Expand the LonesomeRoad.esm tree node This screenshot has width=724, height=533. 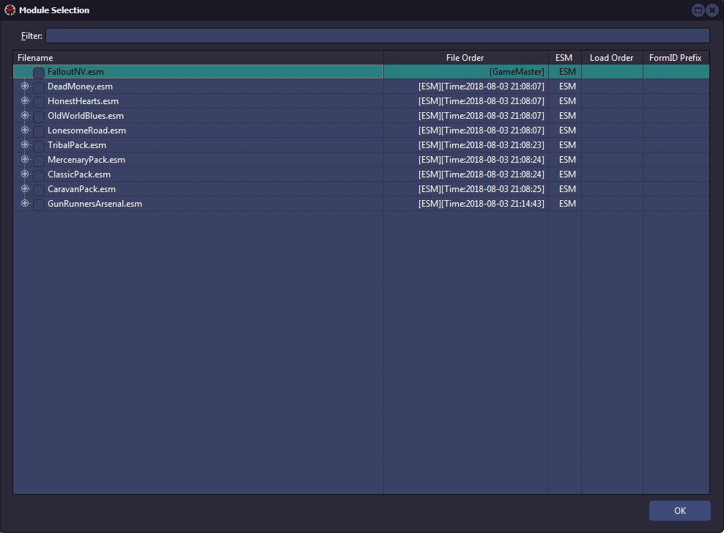pos(25,130)
